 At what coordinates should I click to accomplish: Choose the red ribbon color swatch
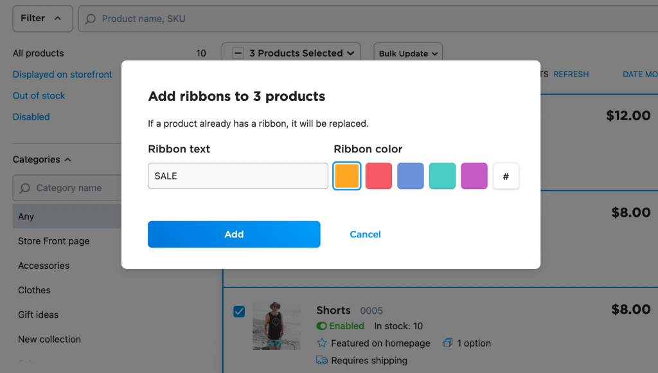point(378,176)
